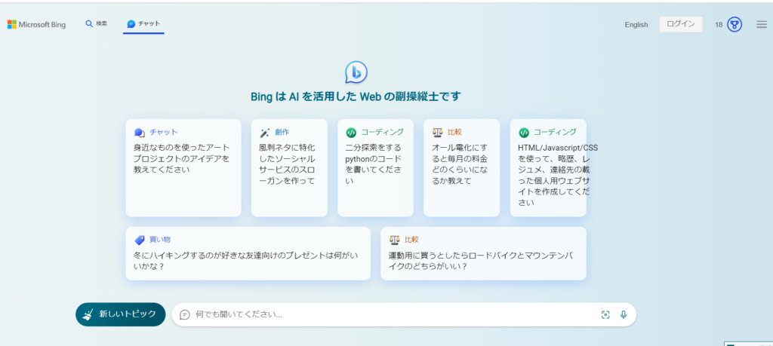
Task: Open the Rewards trophy icon
Action: click(x=735, y=25)
